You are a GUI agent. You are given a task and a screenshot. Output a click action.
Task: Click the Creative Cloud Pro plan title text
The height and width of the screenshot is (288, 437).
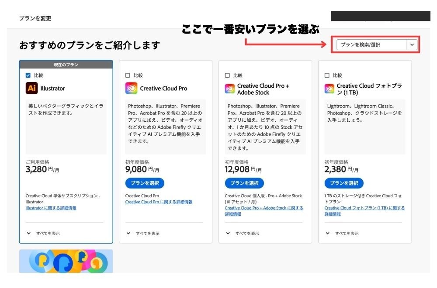[x=163, y=89]
